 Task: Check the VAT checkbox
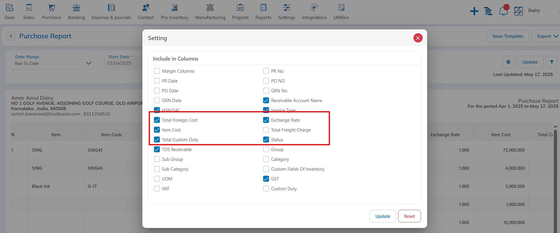157,188
